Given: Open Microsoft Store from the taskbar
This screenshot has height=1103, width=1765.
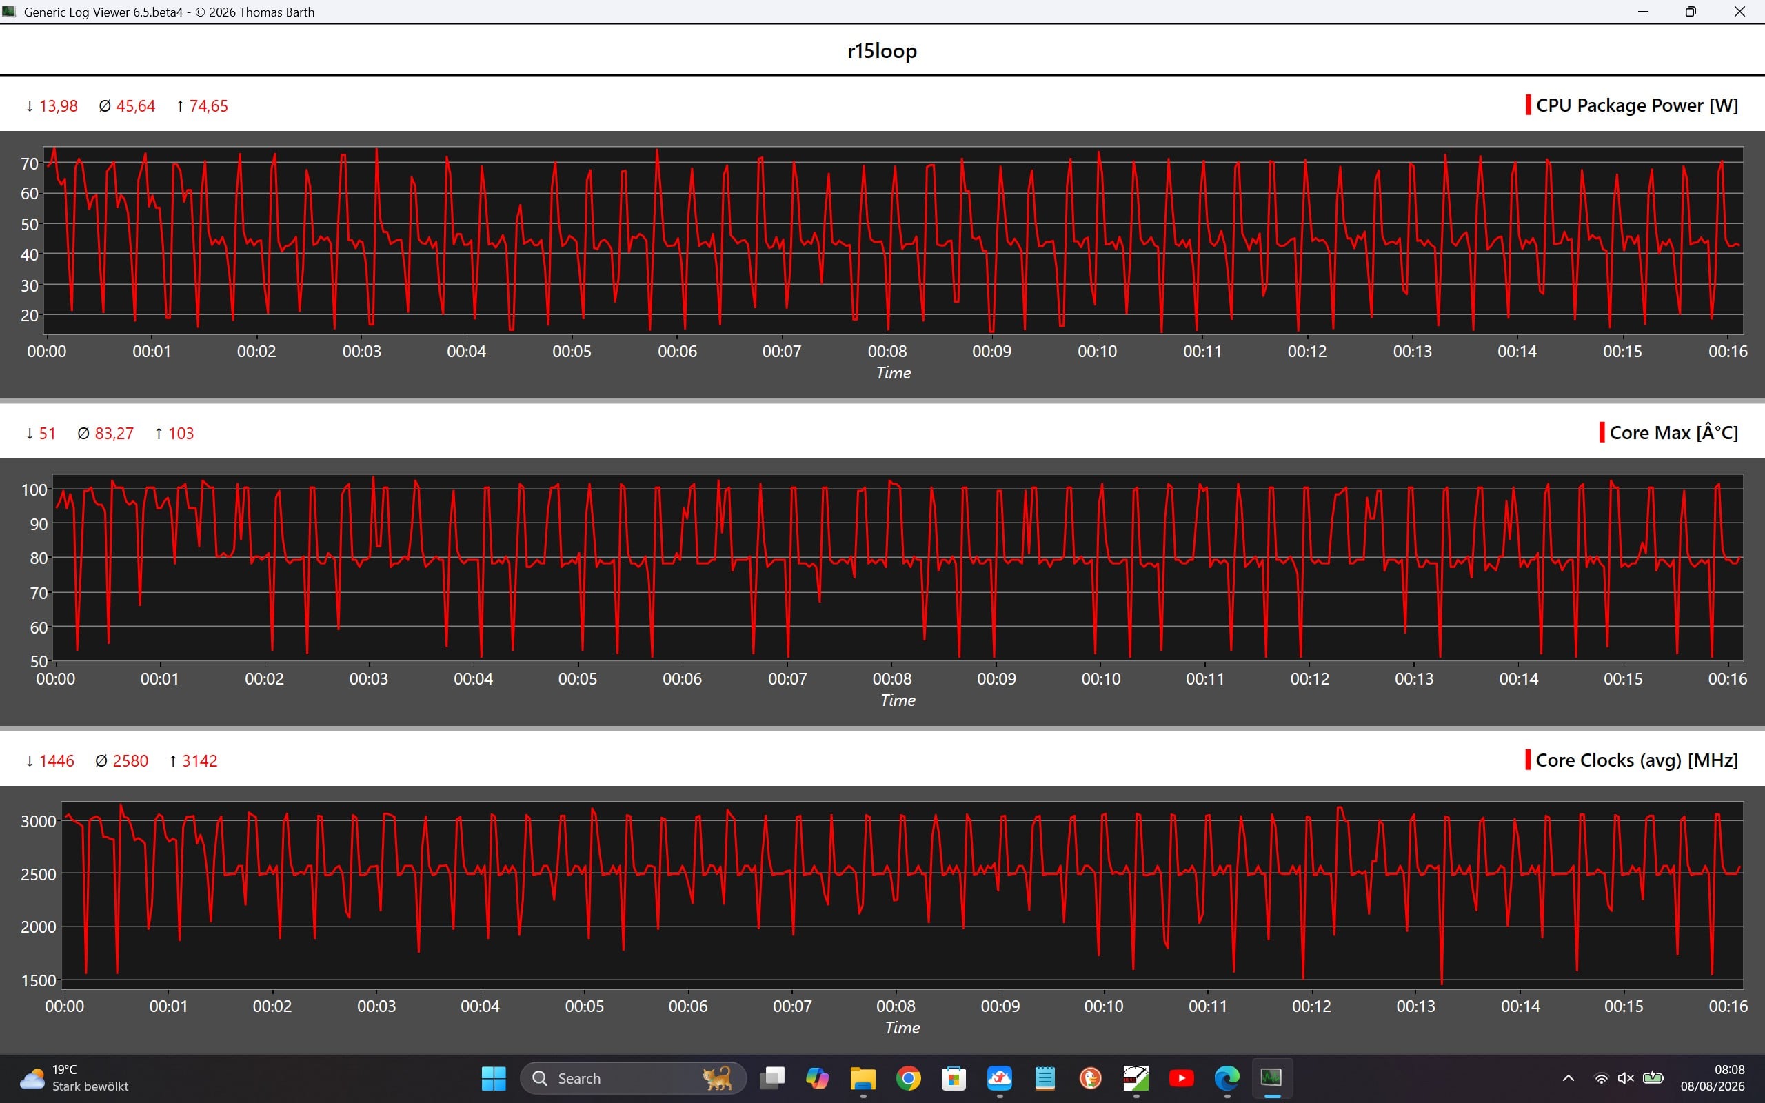Looking at the screenshot, I should tap(954, 1078).
